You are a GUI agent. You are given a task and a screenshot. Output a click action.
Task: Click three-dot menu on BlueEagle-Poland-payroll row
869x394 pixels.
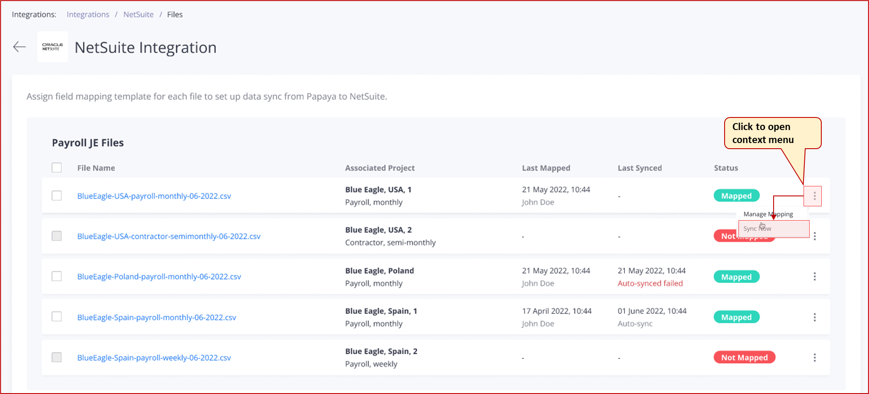pyautogui.click(x=815, y=276)
